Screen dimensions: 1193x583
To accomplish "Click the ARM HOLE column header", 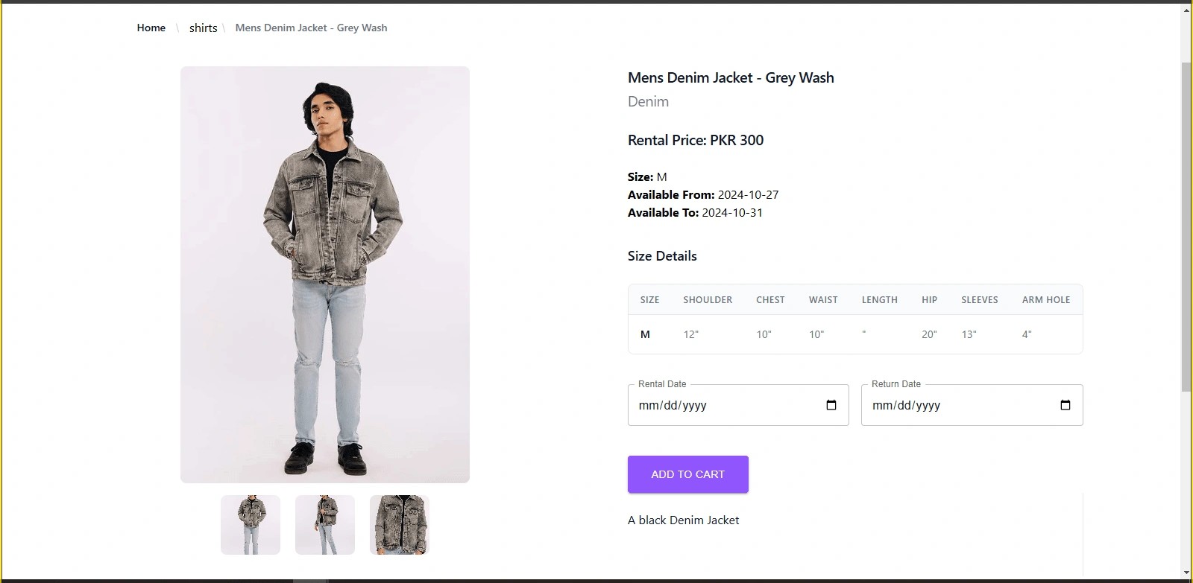I will (x=1046, y=300).
